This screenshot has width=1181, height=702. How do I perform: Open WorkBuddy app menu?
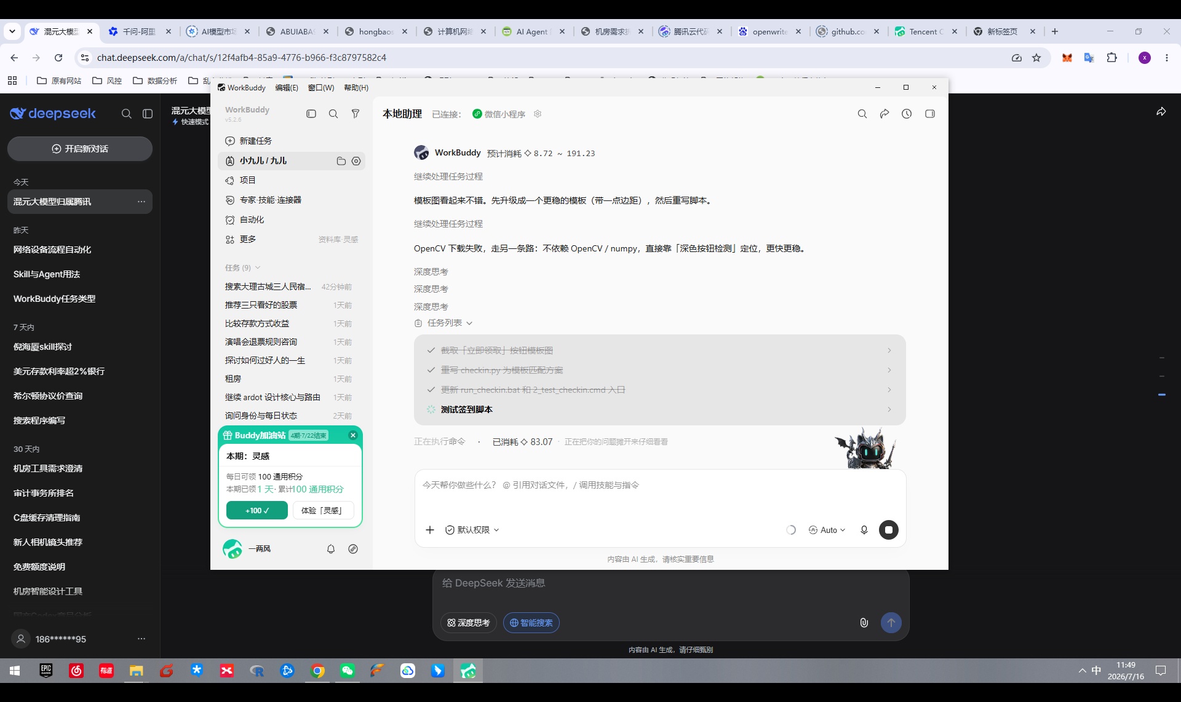pos(242,88)
